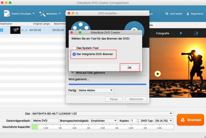
Task: Click the blue burn progress bar
Action: click(107, 84)
